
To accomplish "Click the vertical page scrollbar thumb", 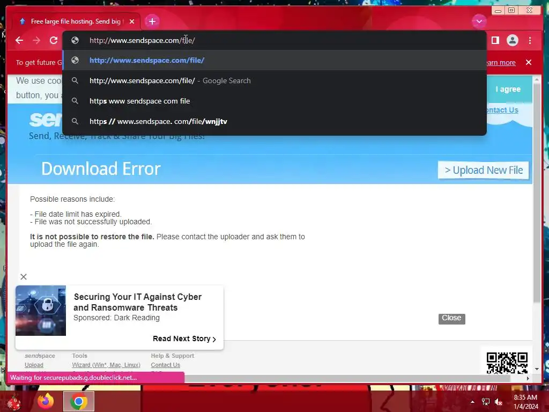I will 537,193.
